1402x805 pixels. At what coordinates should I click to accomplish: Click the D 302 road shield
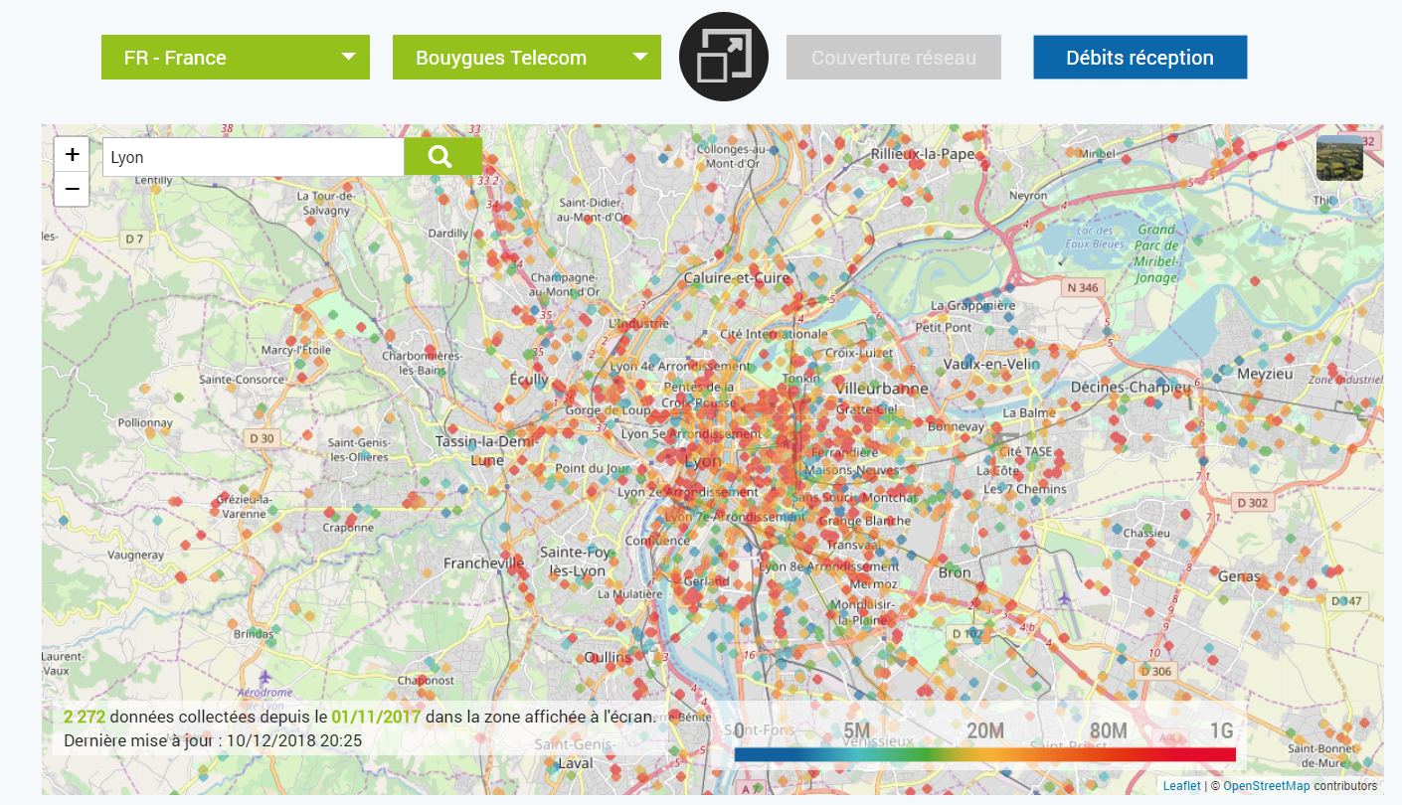pos(1253,503)
